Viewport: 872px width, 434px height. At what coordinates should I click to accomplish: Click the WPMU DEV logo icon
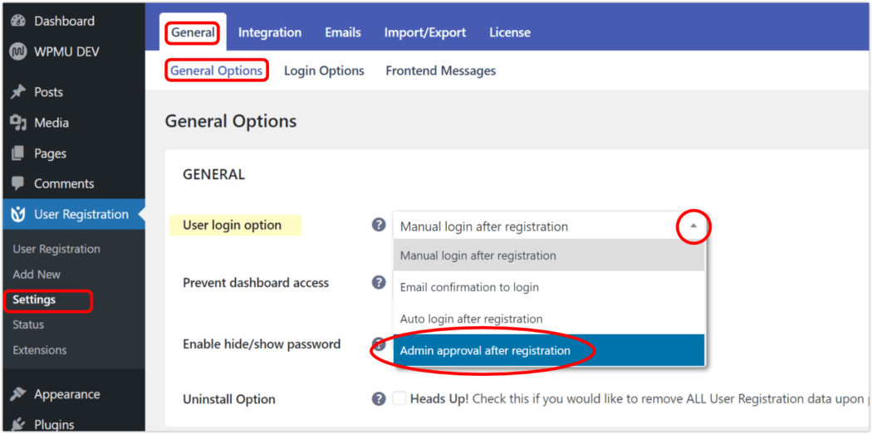point(18,51)
